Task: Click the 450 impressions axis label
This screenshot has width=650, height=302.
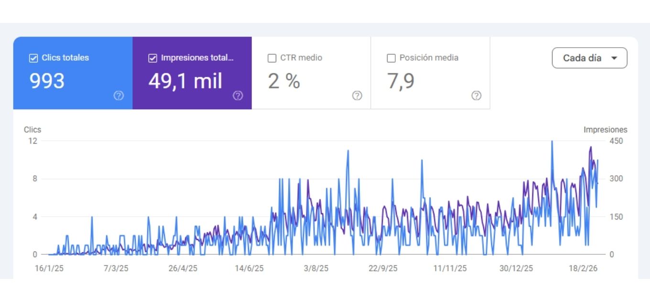Action: 616,141
